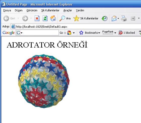Click the star ball advertisement image
The width and height of the screenshot is (141, 123).
pyautogui.click(x=44, y=81)
